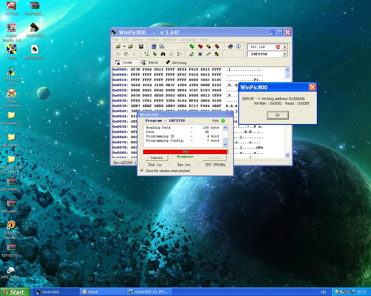371x296 pixels.
Task: Open the EVEREST Ultimate desktop shortcut
Action: click(x=12, y=230)
